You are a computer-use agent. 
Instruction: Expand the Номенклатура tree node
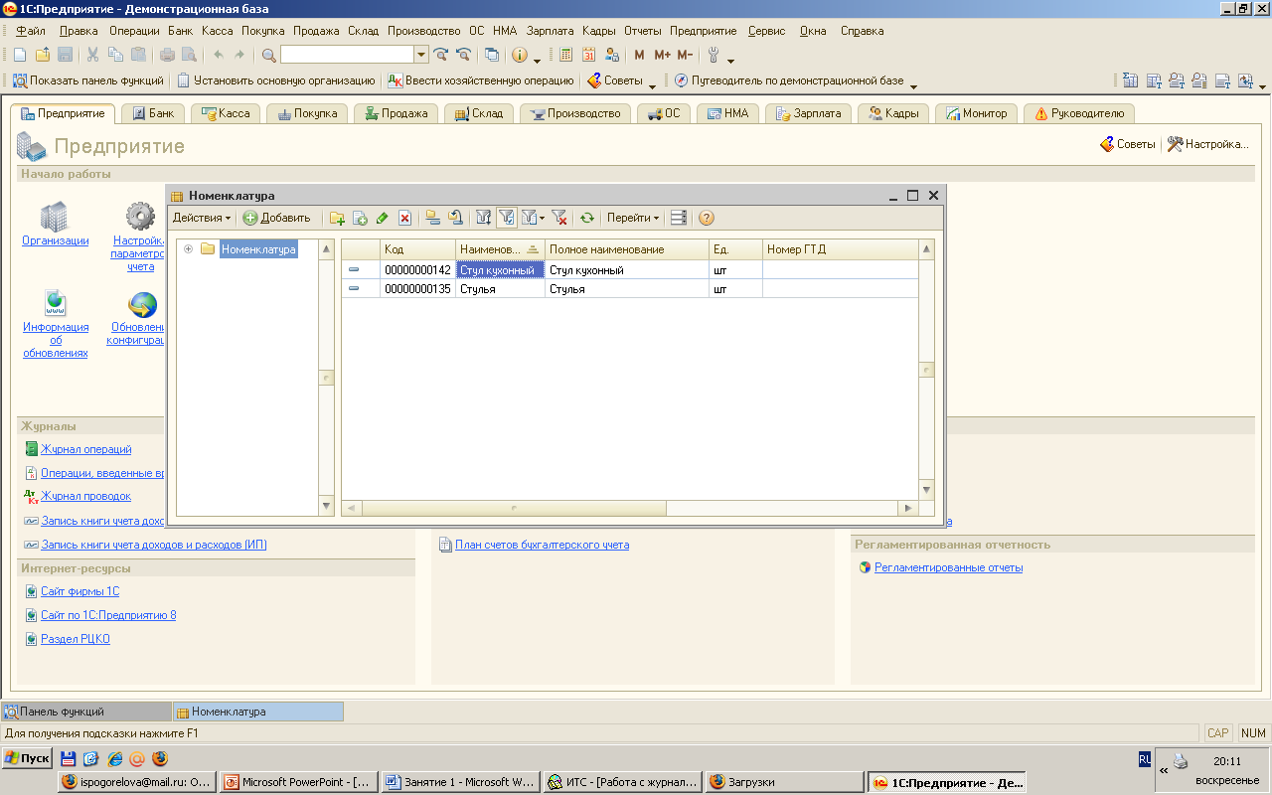click(x=188, y=249)
